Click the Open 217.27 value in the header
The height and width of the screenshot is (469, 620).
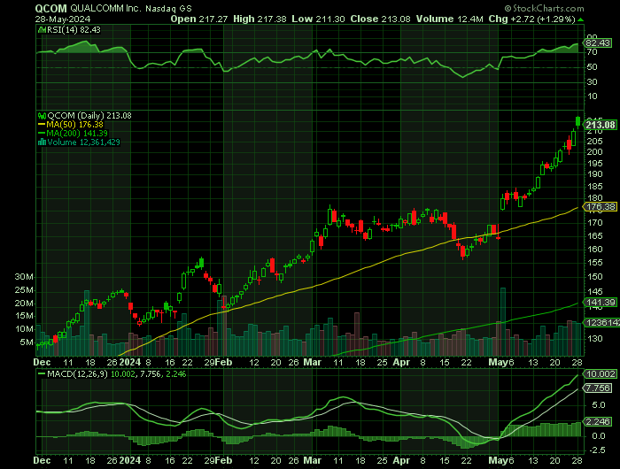199,19
